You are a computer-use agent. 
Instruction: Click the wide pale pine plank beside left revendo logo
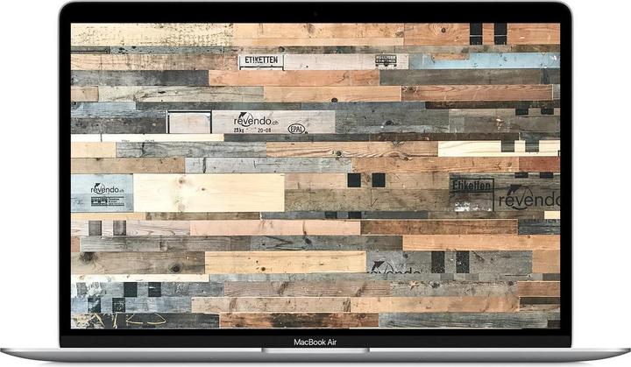pos(209,192)
